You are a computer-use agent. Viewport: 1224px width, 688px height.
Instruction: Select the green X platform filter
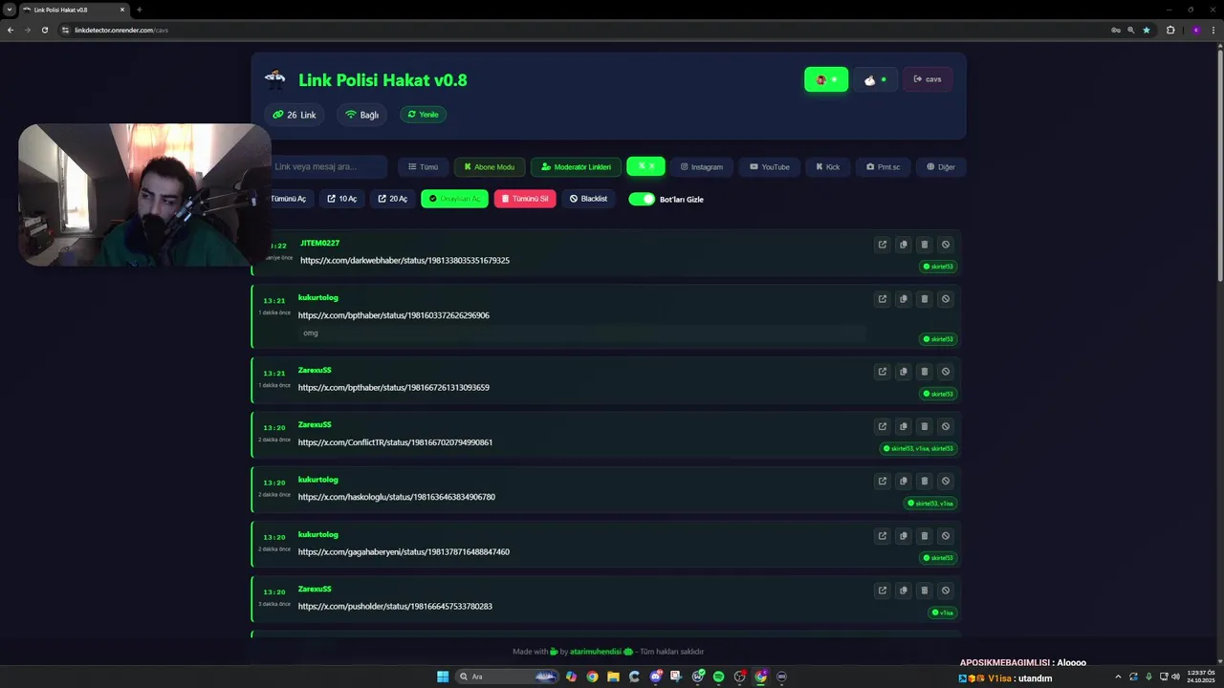(645, 166)
